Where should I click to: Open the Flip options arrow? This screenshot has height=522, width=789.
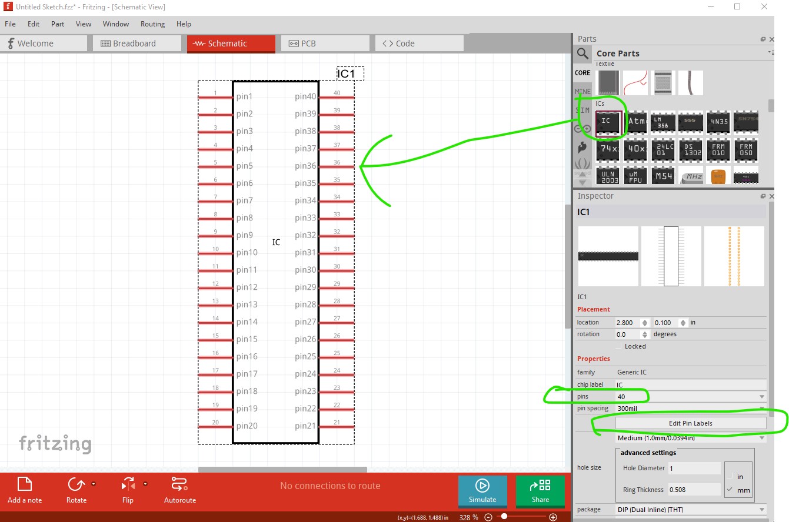(145, 484)
